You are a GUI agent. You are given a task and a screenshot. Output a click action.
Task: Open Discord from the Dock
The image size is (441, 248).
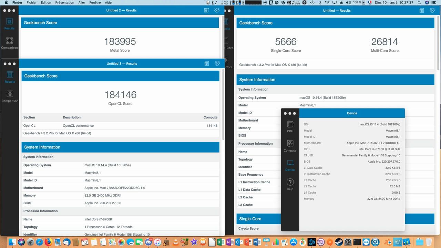point(148,242)
